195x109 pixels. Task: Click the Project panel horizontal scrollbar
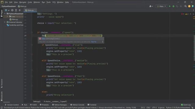(6, 102)
